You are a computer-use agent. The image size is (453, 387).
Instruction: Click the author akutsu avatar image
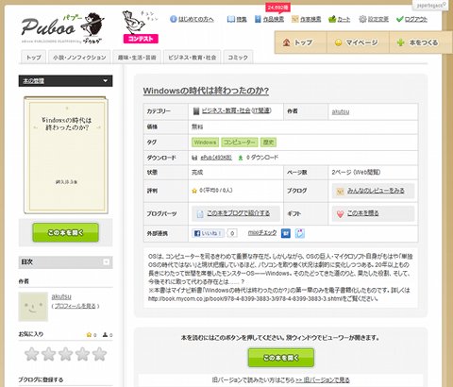click(33, 307)
